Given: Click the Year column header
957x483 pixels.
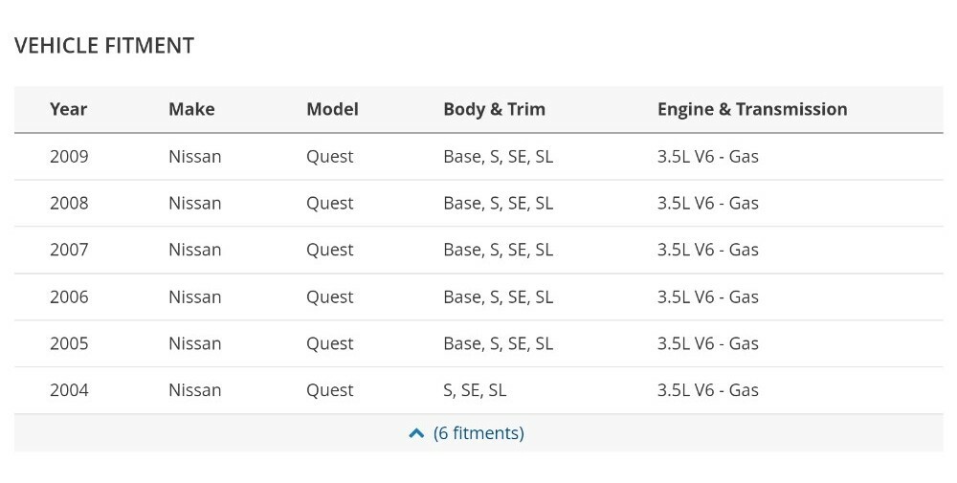Looking at the screenshot, I should click(x=68, y=109).
